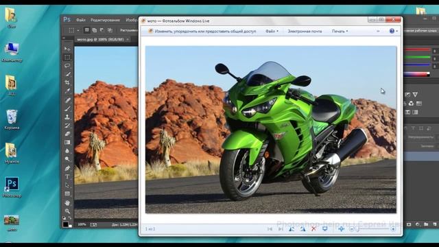Select the Crop tool
Image resolution: width=439 pixels, height=247 pixels.
(x=67, y=82)
